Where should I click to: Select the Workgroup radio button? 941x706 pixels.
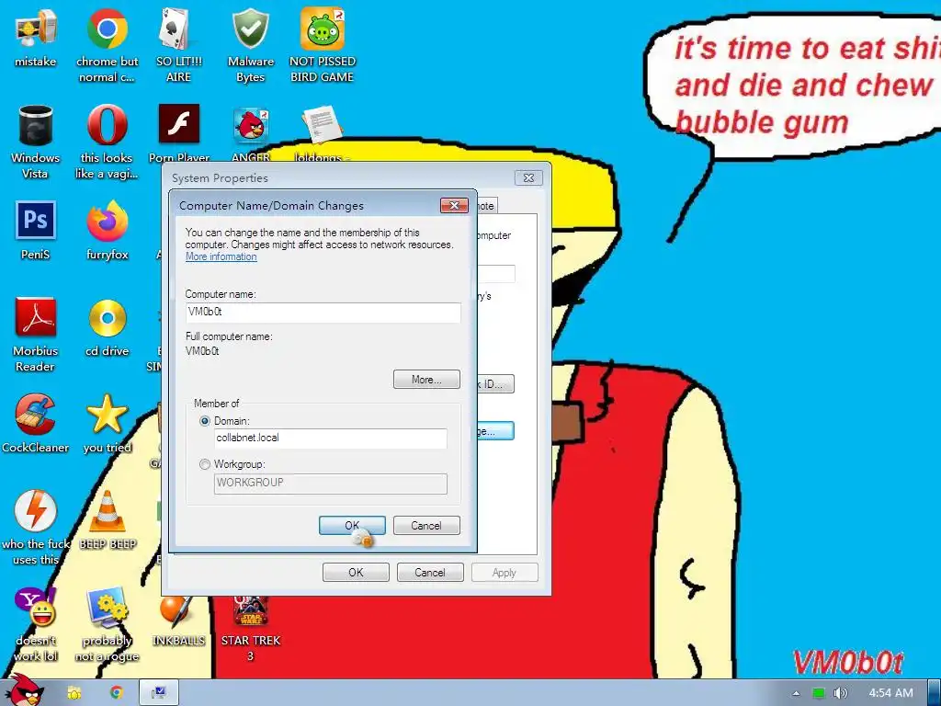coord(205,464)
